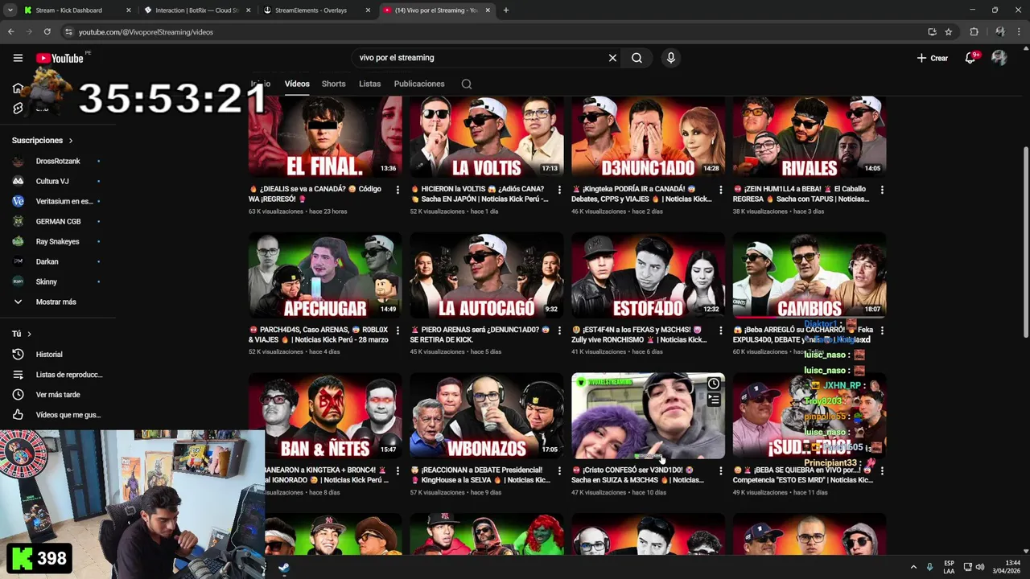Expand the Suscripciones section arrow
The width and height of the screenshot is (1030, 579).
71,141
